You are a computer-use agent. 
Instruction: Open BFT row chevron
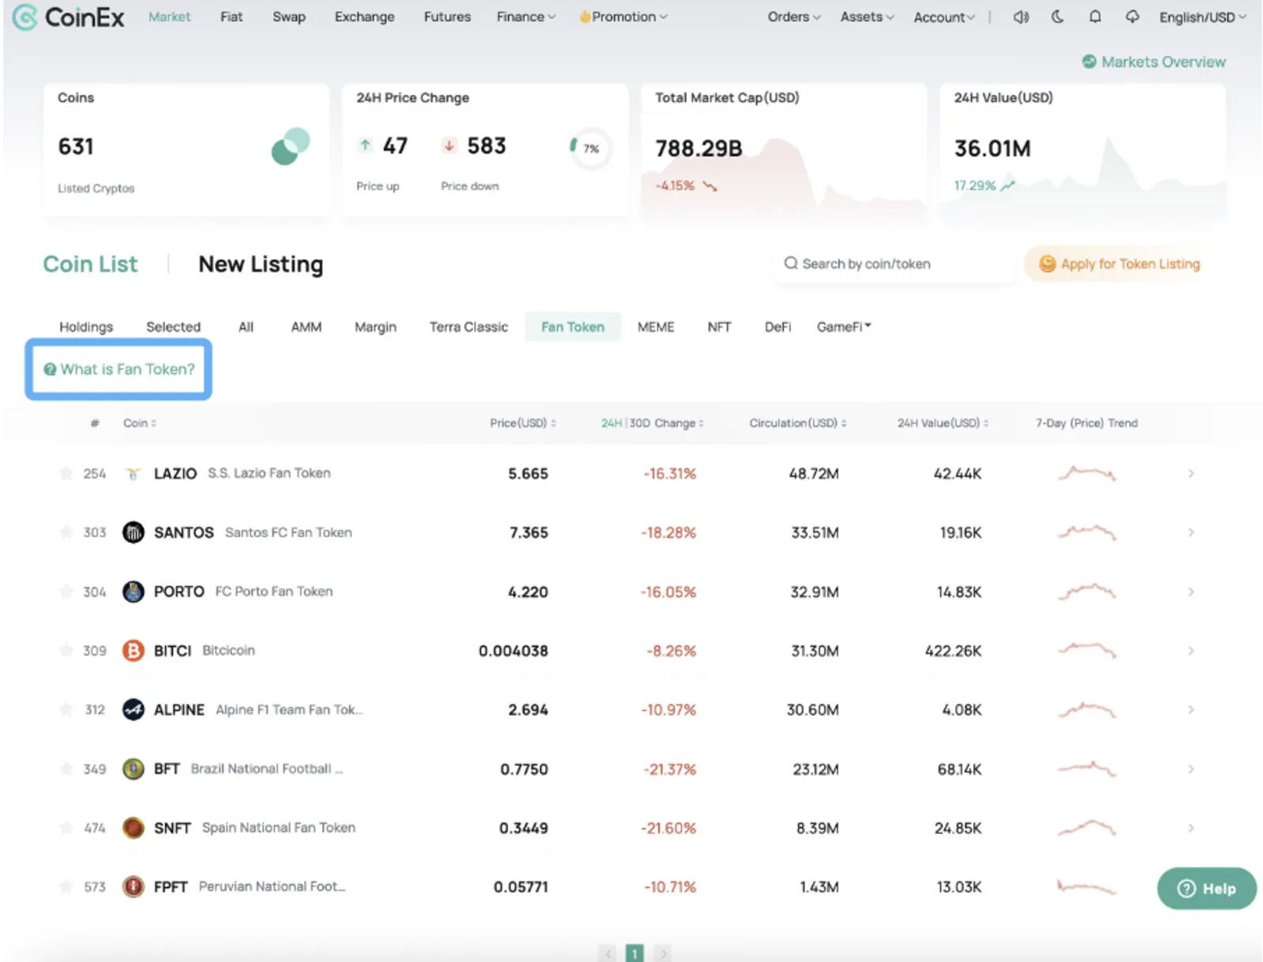1190,769
